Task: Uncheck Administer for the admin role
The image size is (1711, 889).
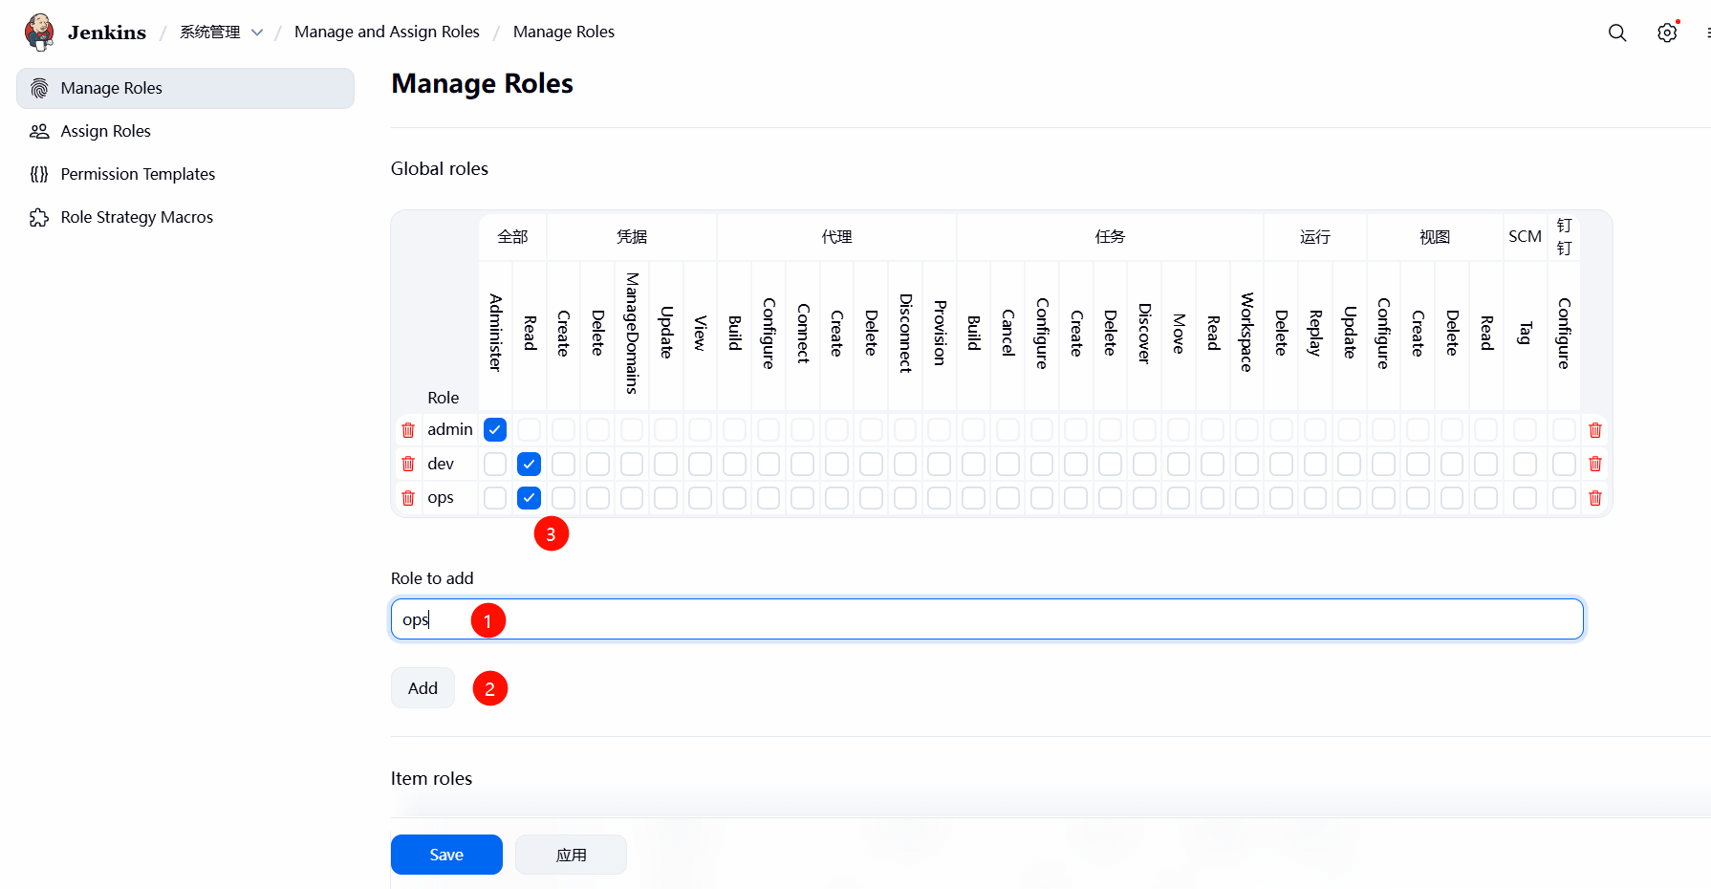Action: (x=495, y=430)
